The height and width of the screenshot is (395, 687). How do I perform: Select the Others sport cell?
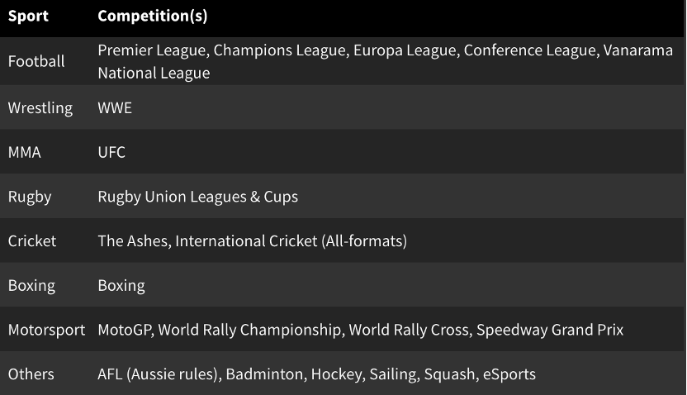31,374
